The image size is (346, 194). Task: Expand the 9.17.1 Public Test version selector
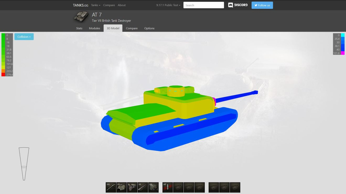168,5
